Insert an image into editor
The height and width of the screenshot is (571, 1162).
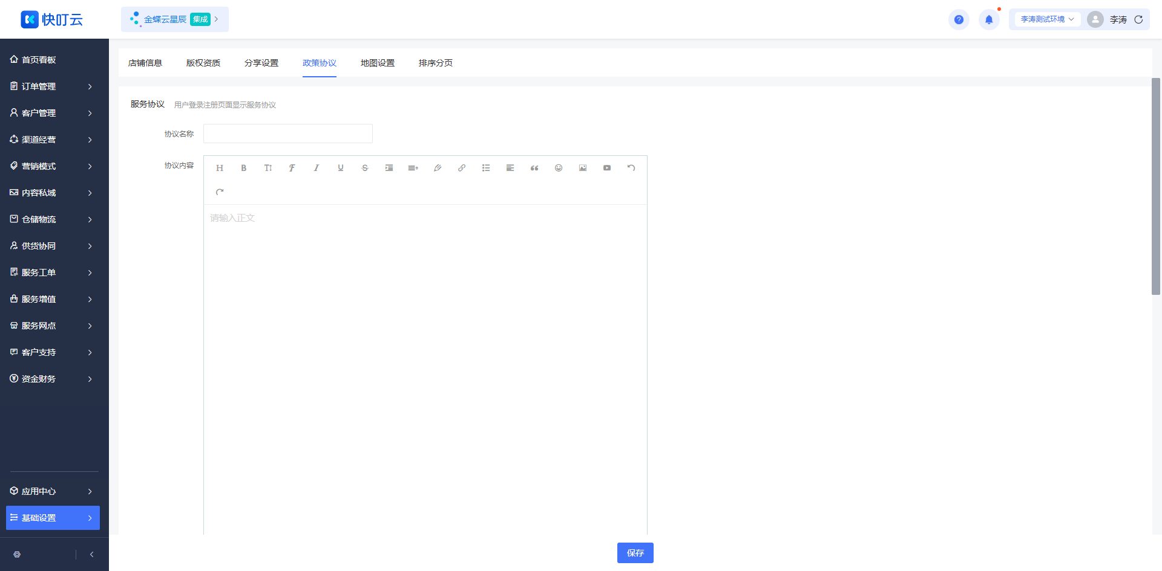(x=583, y=168)
